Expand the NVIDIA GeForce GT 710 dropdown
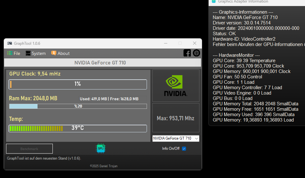This screenshot has width=305, height=178. tap(196, 138)
